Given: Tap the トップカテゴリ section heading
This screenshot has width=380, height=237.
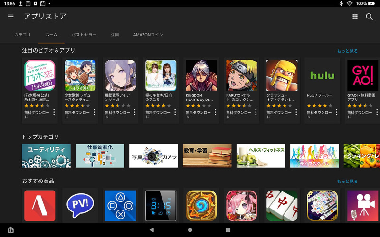Looking at the screenshot, I should pos(40,137).
